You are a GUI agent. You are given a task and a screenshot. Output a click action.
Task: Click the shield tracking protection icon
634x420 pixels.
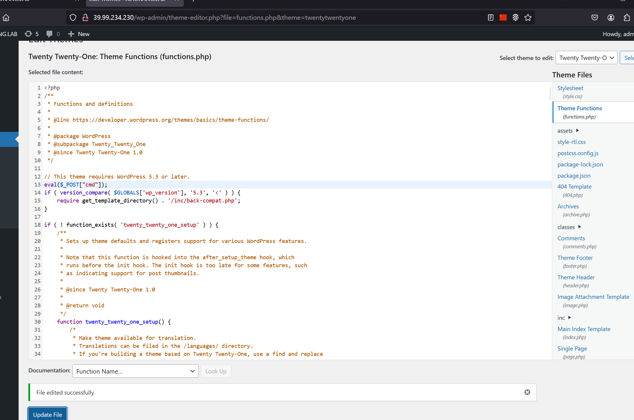coord(73,18)
